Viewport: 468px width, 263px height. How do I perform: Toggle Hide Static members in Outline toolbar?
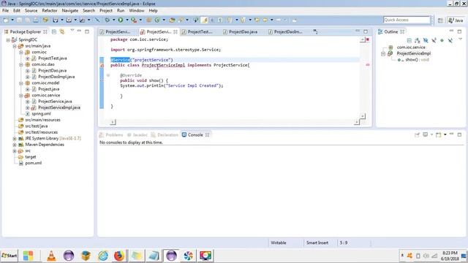click(434, 40)
